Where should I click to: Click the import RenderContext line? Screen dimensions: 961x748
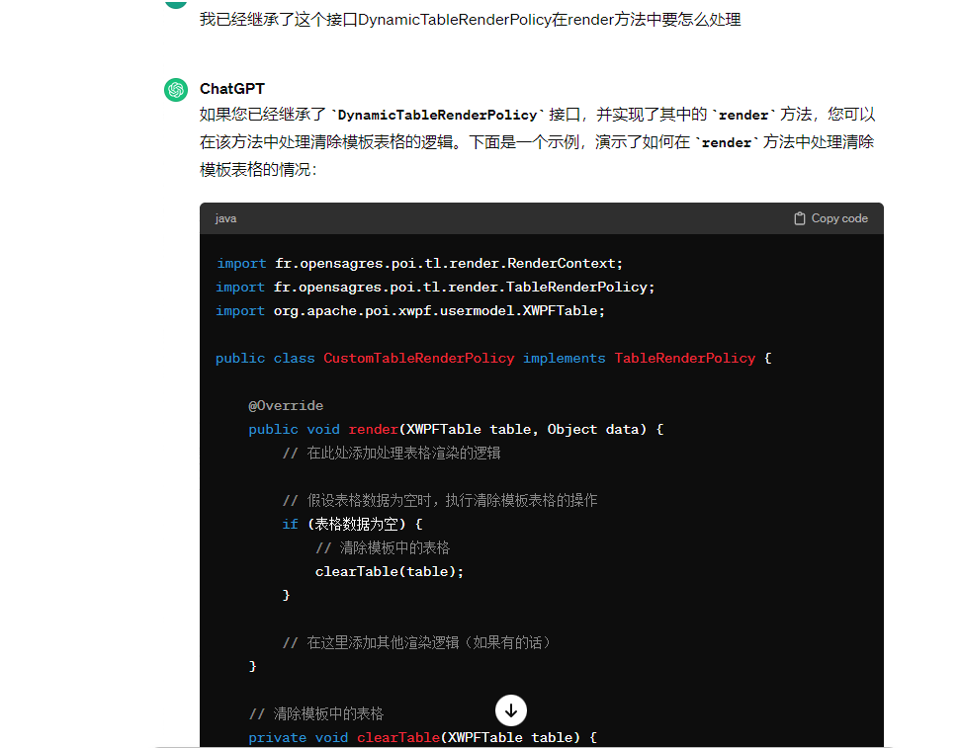pos(419,264)
